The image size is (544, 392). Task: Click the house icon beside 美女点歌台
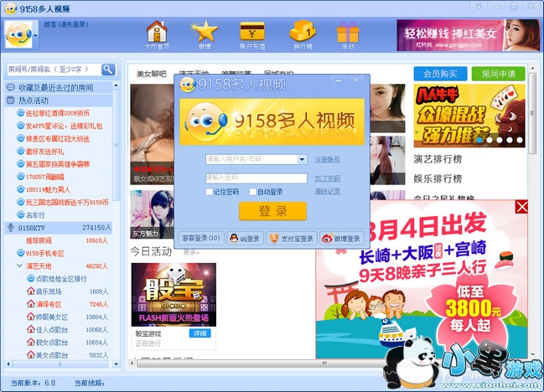pos(31,354)
